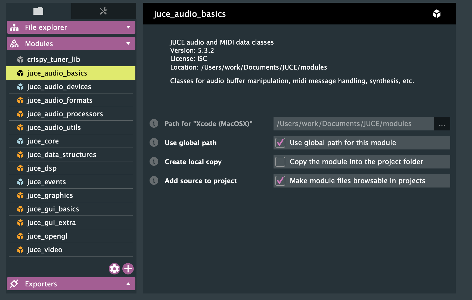Click the crispy_tuner_lib module icon
Image resolution: width=472 pixels, height=300 pixels.
tap(20, 60)
